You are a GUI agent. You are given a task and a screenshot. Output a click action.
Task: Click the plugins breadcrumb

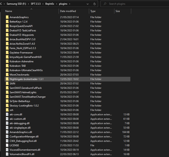click(63, 4)
